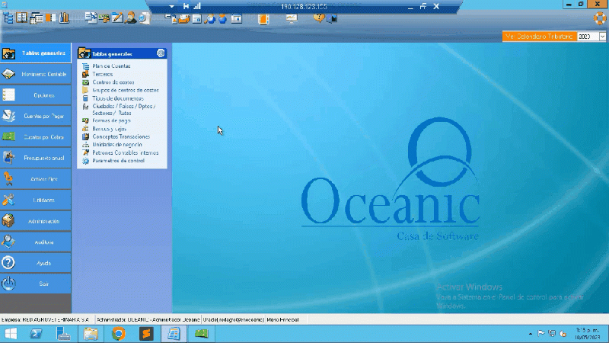Open Plan de Cuentas
The height and width of the screenshot is (343, 609).
[x=111, y=66]
